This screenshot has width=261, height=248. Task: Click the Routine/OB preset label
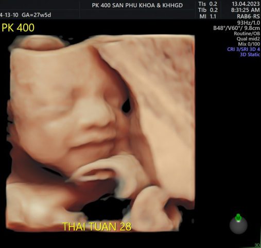point(247,33)
